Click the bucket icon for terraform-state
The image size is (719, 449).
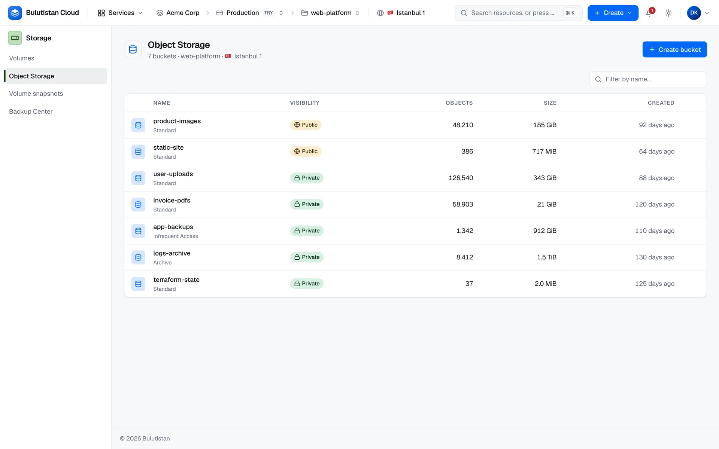[x=138, y=284]
